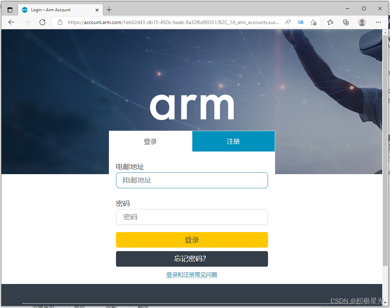Maximize the browser window

click(363, 9)
